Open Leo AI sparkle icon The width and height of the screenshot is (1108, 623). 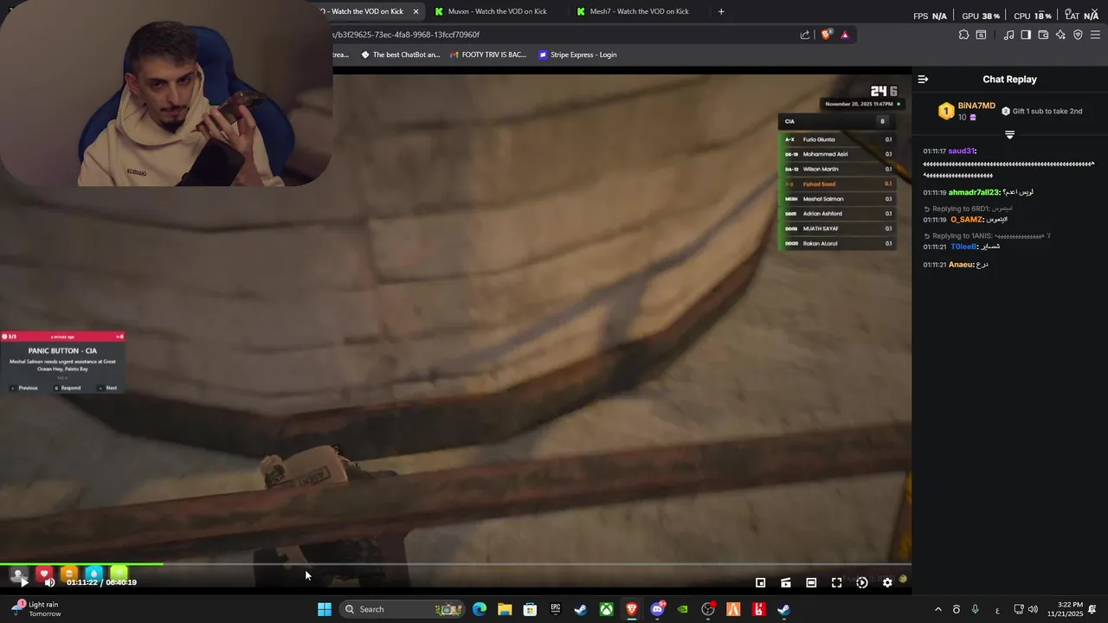1060,35
